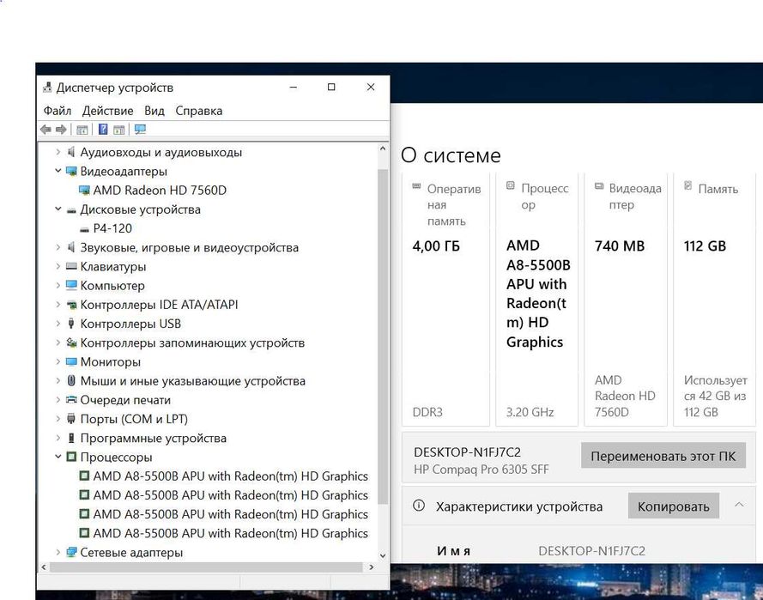Click the USB plug icon beside Контроллеры USB

tap(71, 323)
